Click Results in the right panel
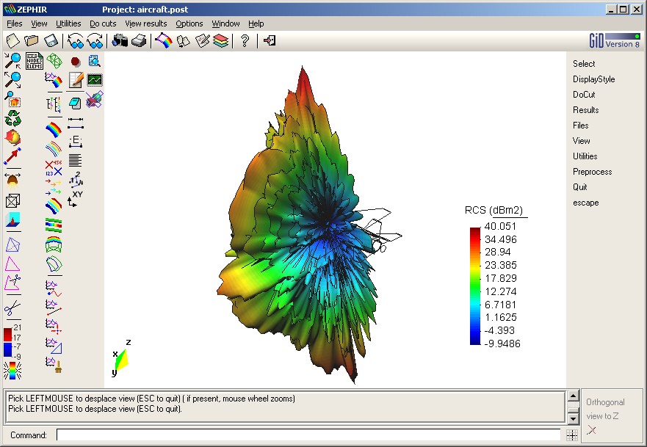647x447 pixels. [x=586, y=110]
